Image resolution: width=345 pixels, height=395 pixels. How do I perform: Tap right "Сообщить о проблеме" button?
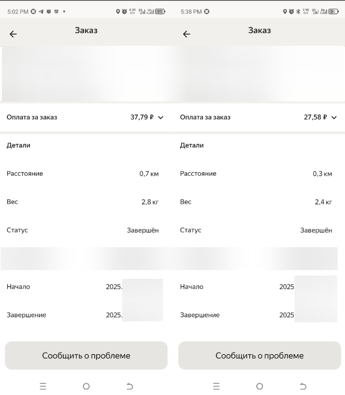point(259,355)
